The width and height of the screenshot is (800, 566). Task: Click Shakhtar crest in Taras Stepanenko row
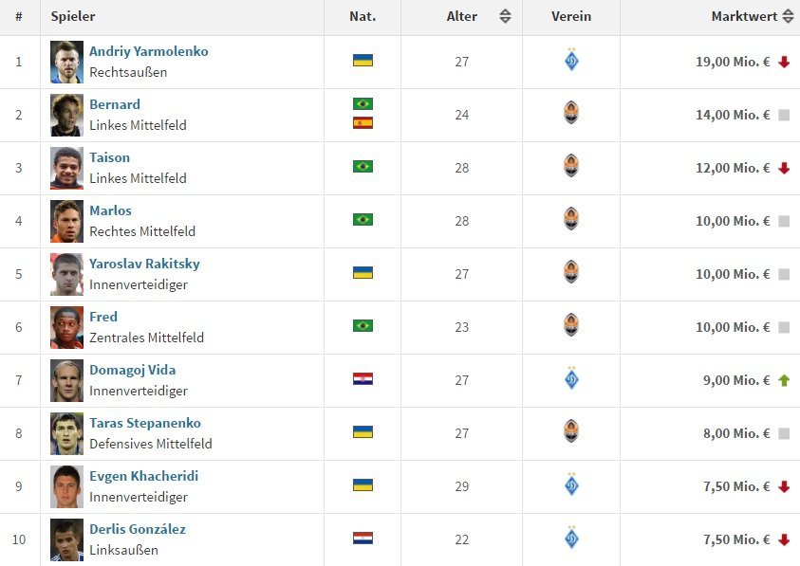tap(571, 433)
